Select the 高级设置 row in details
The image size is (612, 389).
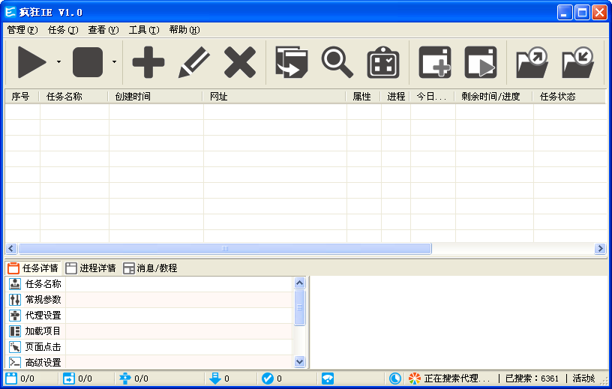[150, 362]
